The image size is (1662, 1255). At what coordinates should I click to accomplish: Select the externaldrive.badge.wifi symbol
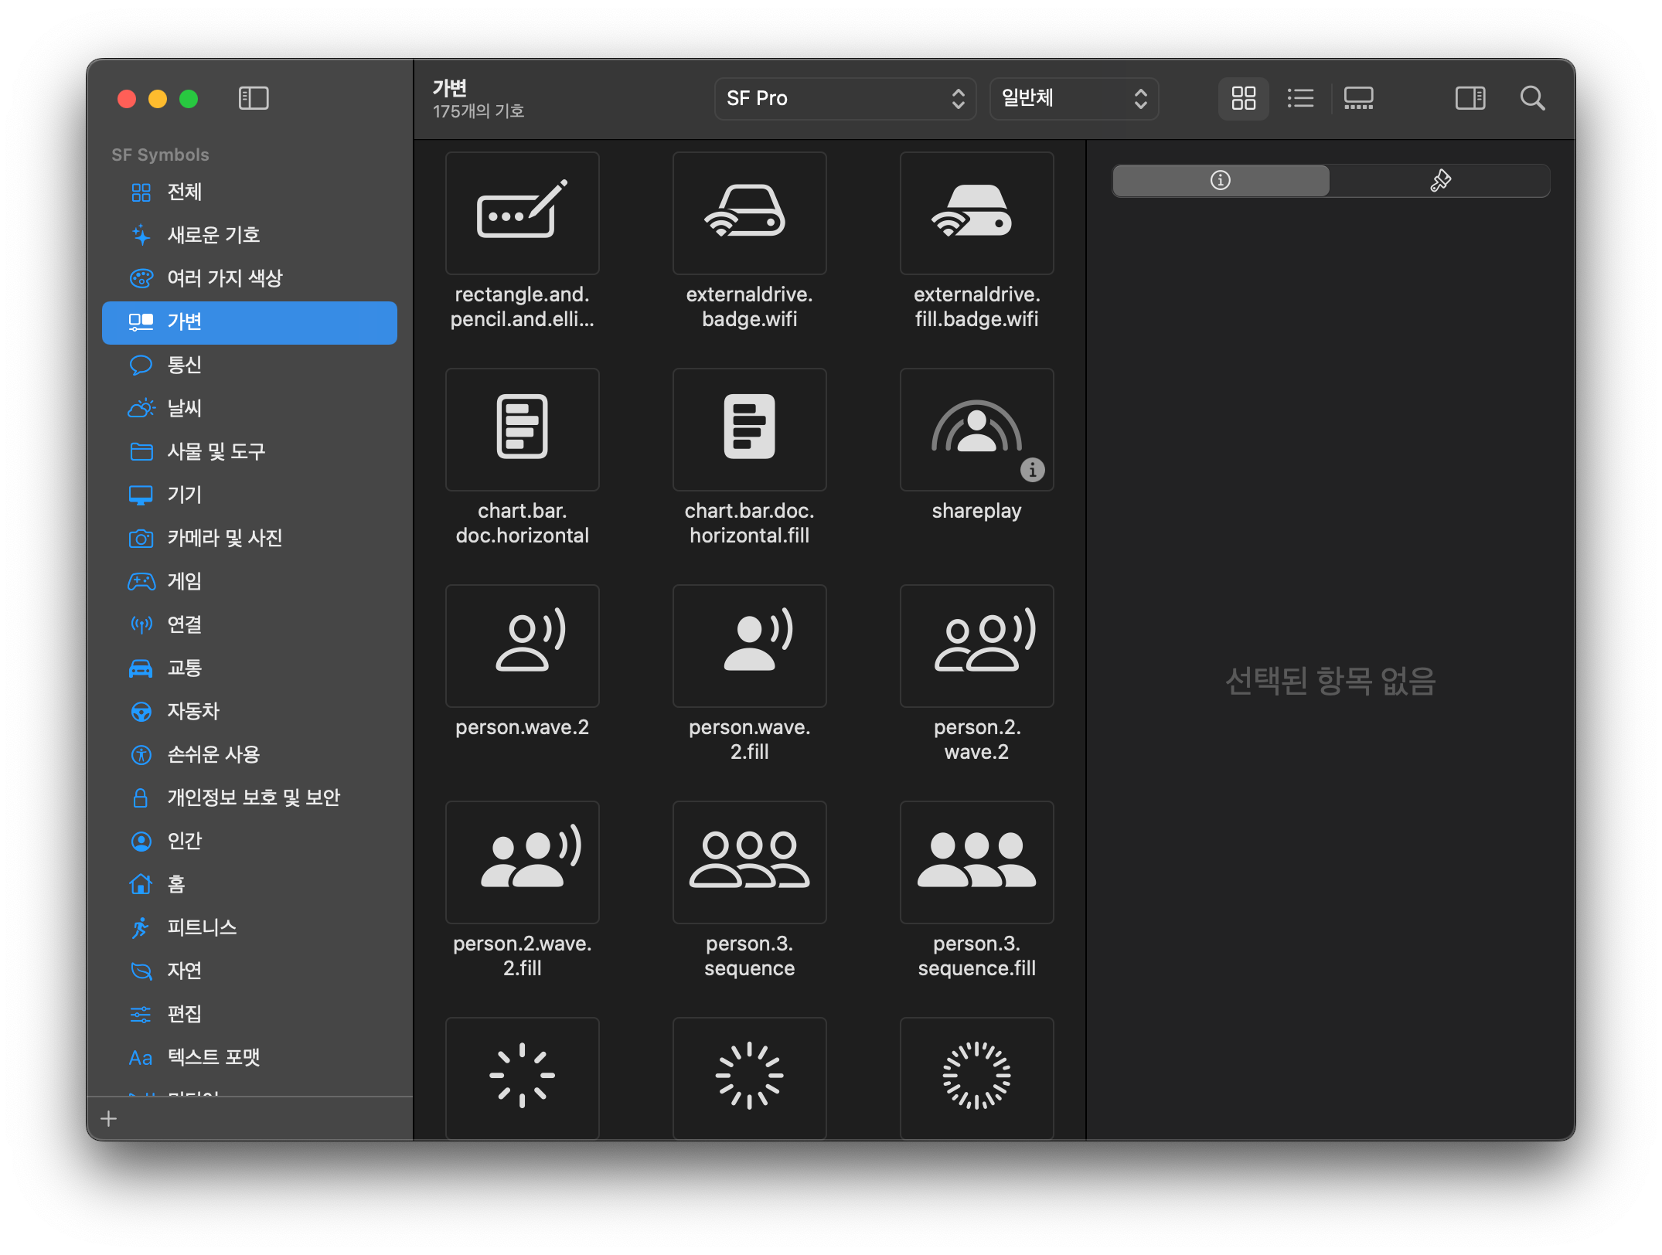tap(749, 213)
